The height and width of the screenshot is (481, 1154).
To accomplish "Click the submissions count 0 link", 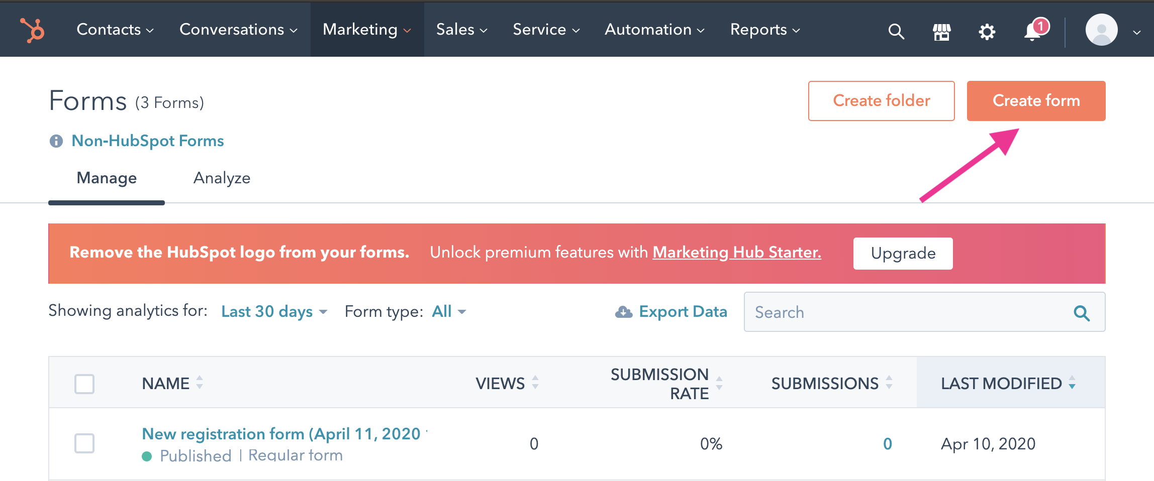I will pos(888,444).
